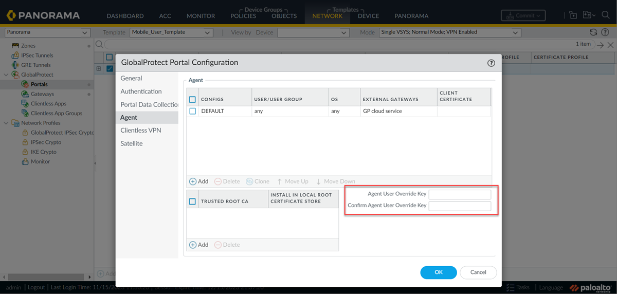
Task: Click the Agent User Override Key field
Action: pos(460,194)
